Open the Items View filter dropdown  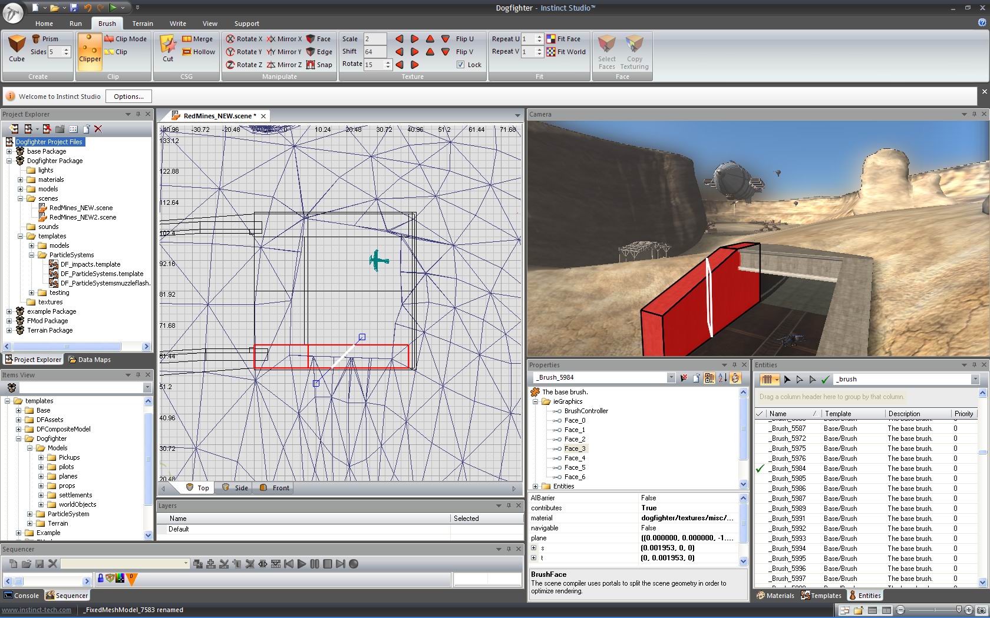tap(147, 388)
